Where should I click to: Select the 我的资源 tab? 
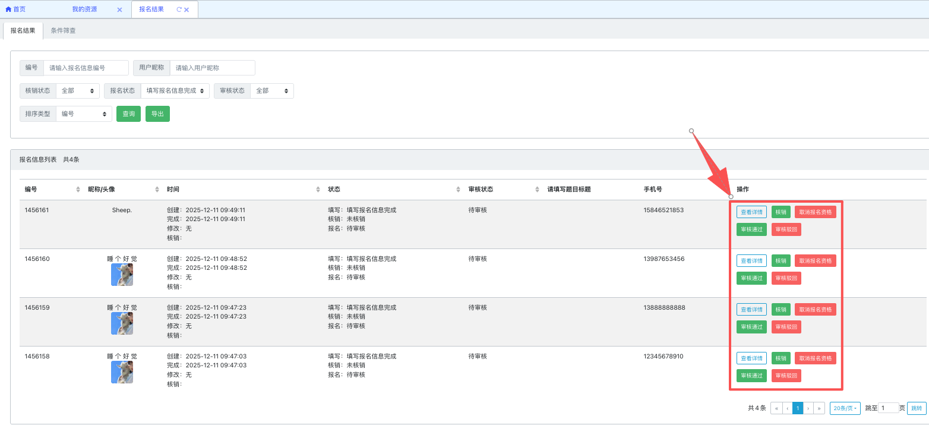(x=85, y=10)
